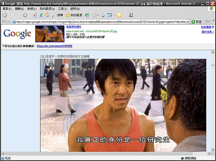Open the 說明(H) Help menu

75,9
